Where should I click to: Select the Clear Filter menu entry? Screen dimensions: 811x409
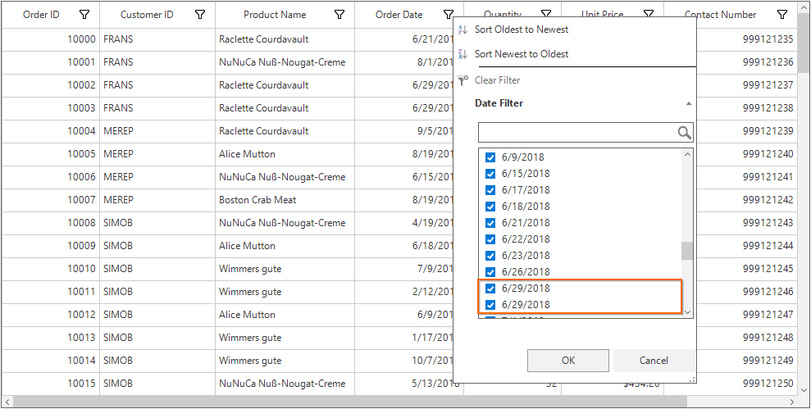pyautogui.click(x=497, y=80)
